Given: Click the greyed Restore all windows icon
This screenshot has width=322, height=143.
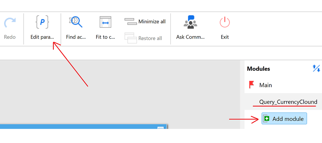Looking at the screenshot, I should pos(131,38).
